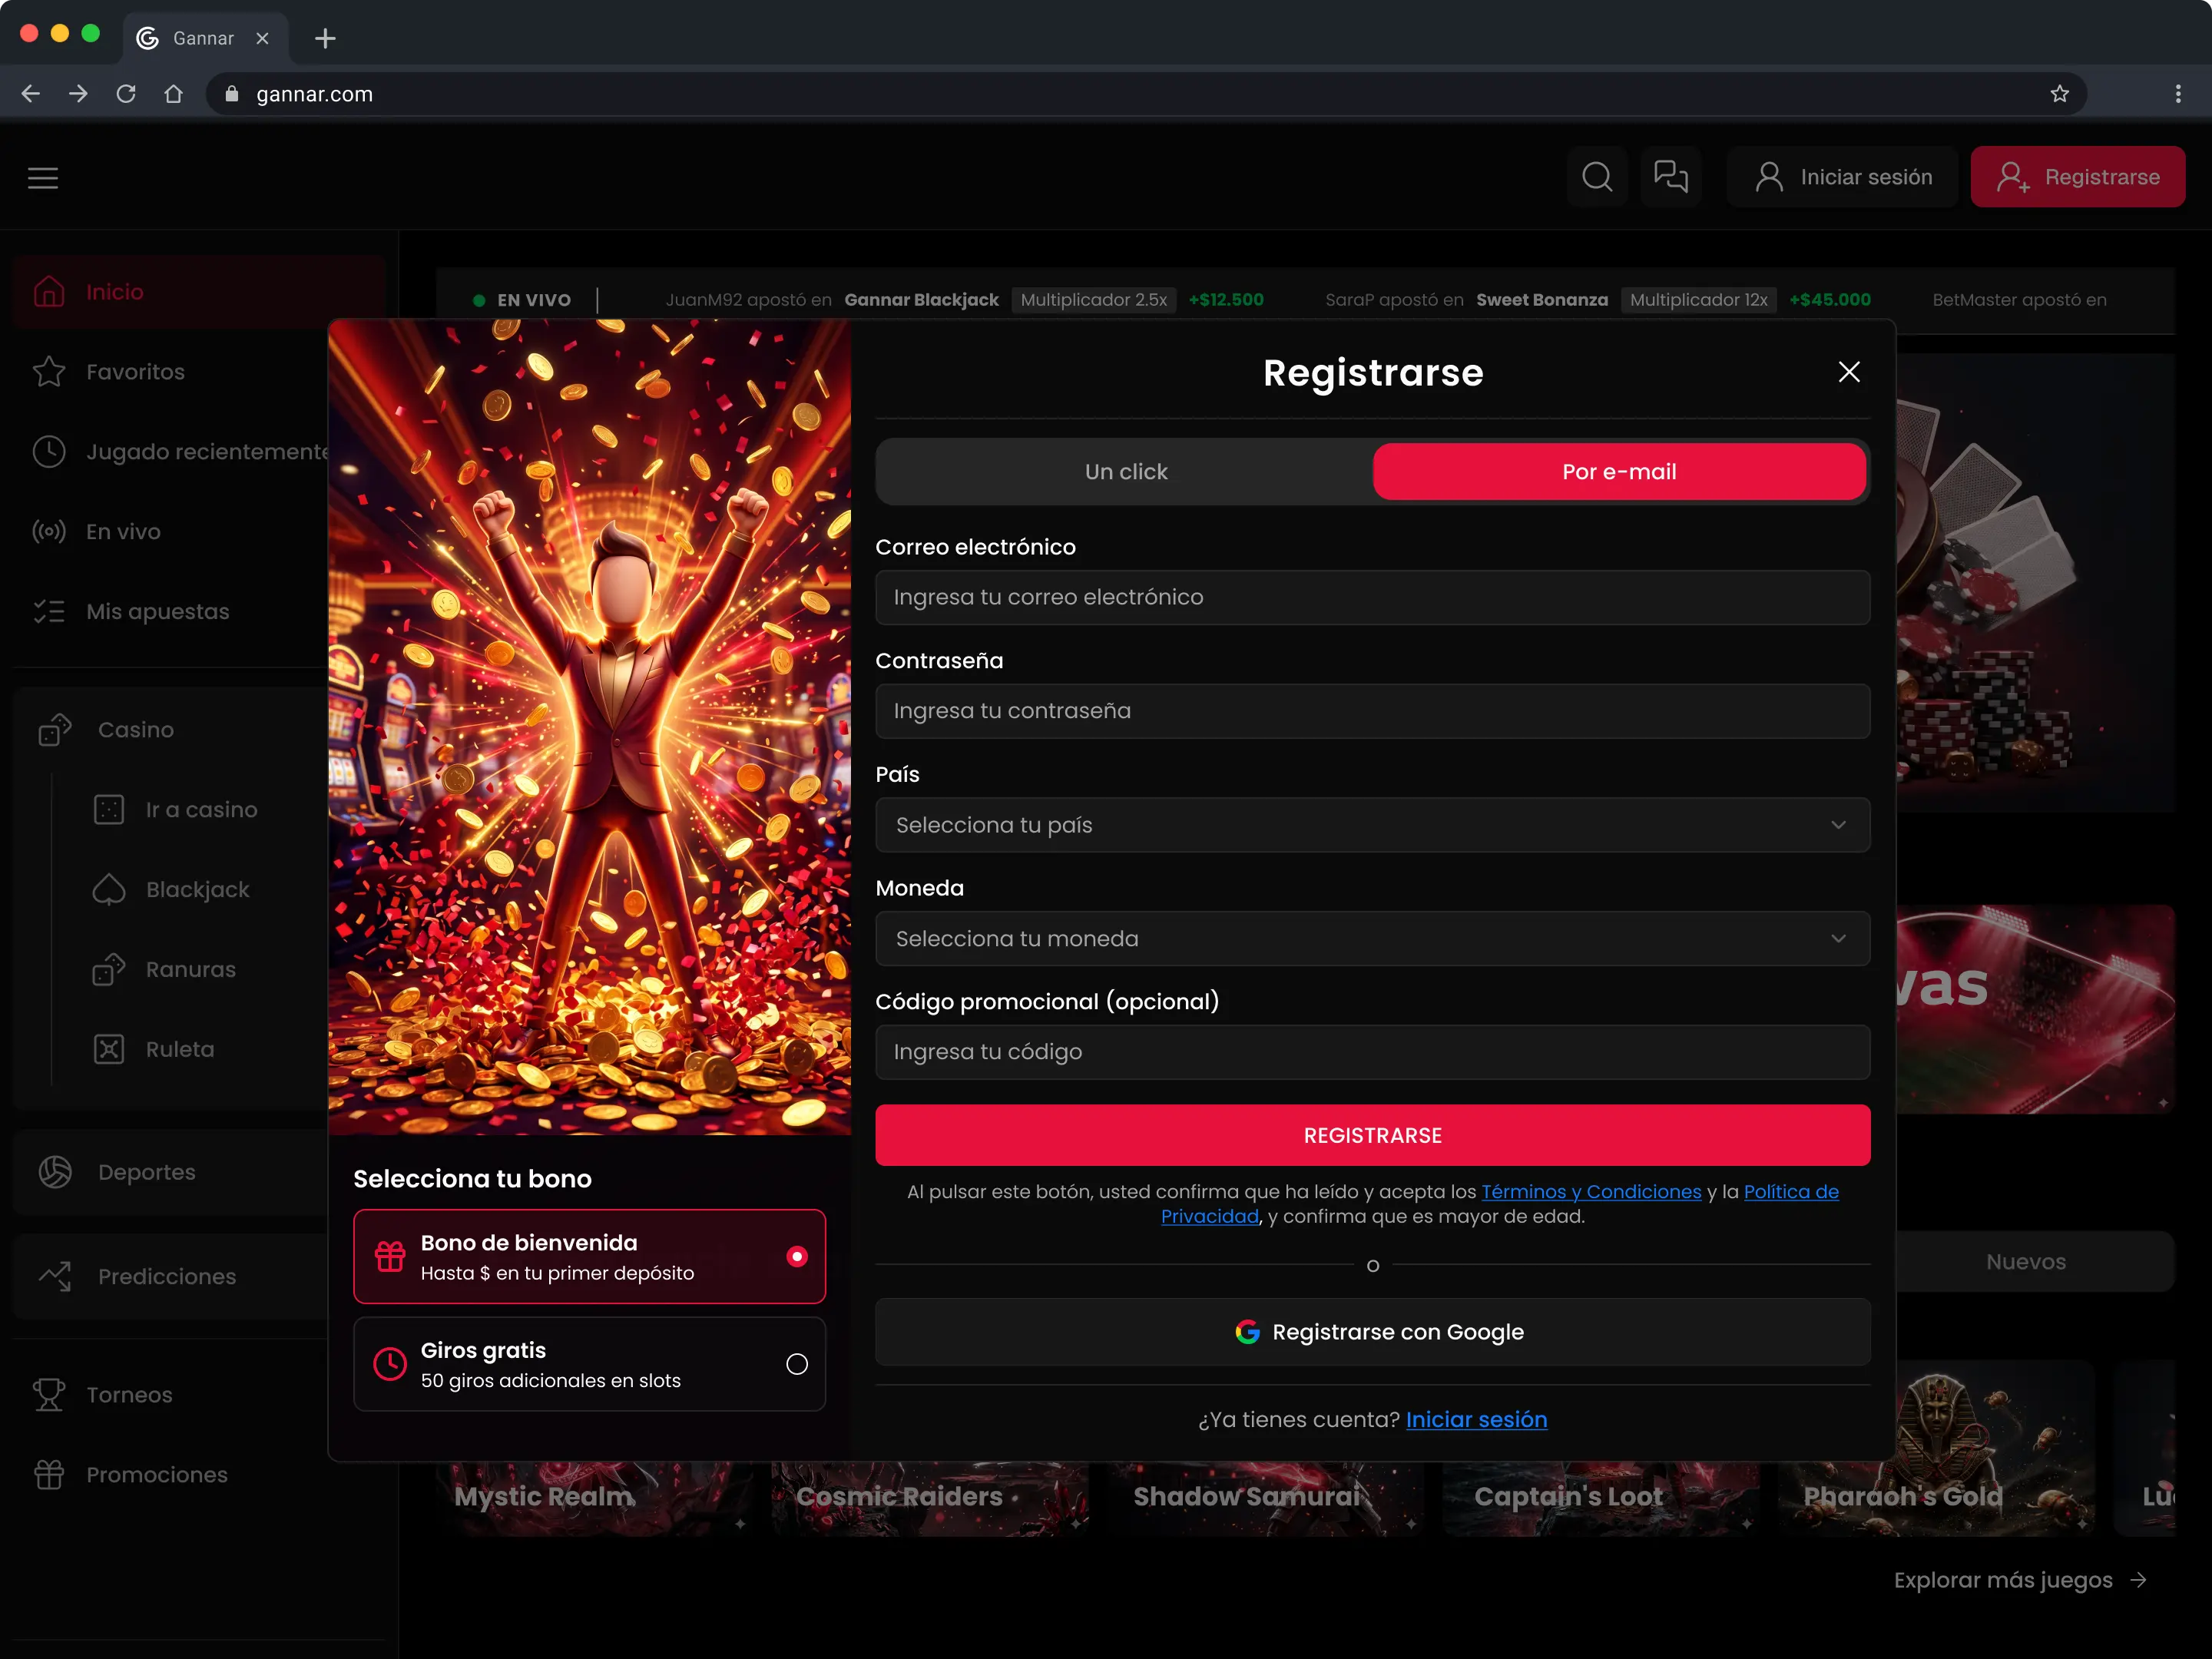This screenshot has width=2212, height=1659.
Task: Click the Mis apuestas checklist icon
Action: [x=49, y=611]
